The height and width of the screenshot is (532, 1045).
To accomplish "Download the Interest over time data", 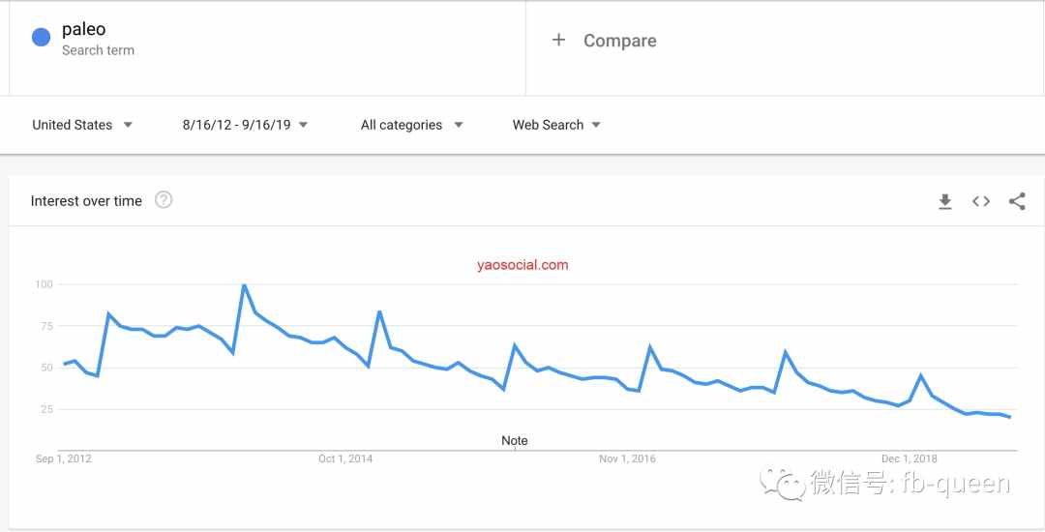I will coord(945,201).
